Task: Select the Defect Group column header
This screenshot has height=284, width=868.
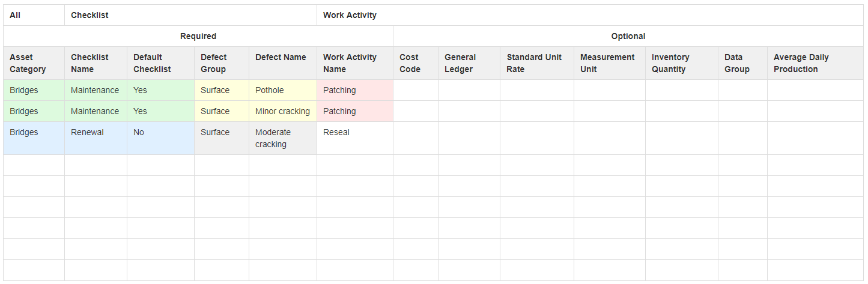Action: tap(221, 63)
